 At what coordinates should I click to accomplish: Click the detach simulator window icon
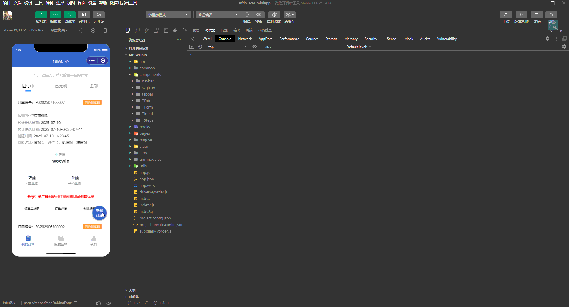pyautogui.click(x=117, y=31)
